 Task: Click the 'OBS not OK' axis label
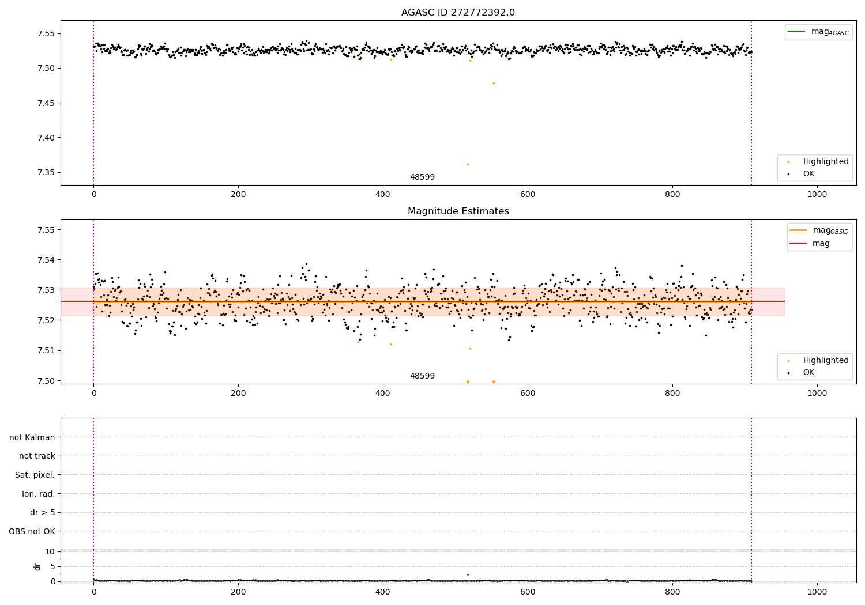[x=32, y=531]
